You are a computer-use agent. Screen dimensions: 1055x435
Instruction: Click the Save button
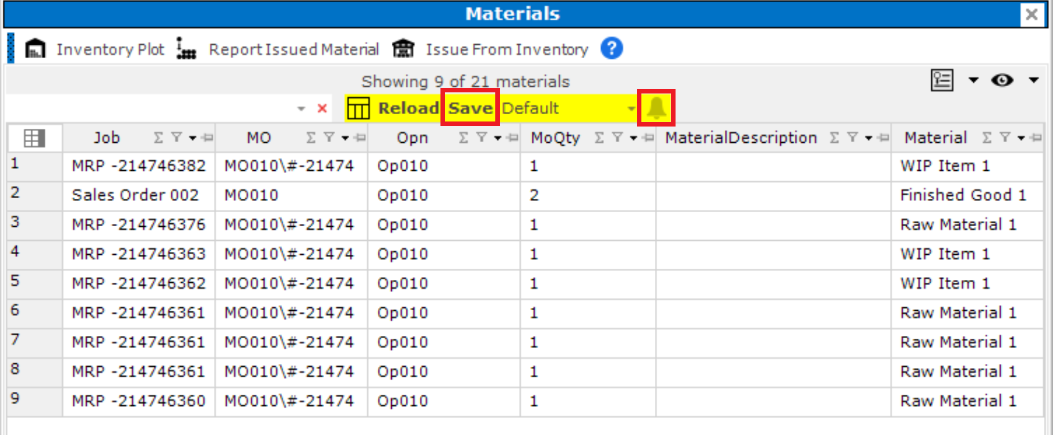click(x=470, y=108)
